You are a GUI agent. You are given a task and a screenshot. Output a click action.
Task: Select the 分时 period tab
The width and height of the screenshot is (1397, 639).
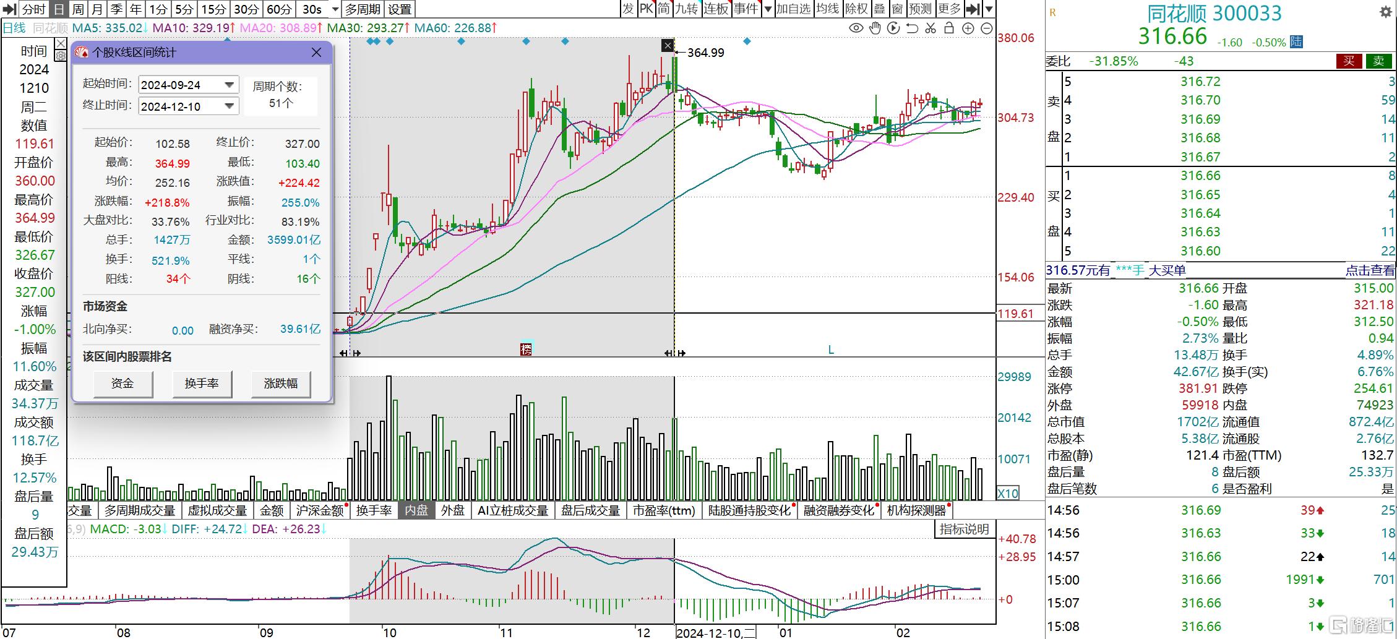click(x=33, y=9)
